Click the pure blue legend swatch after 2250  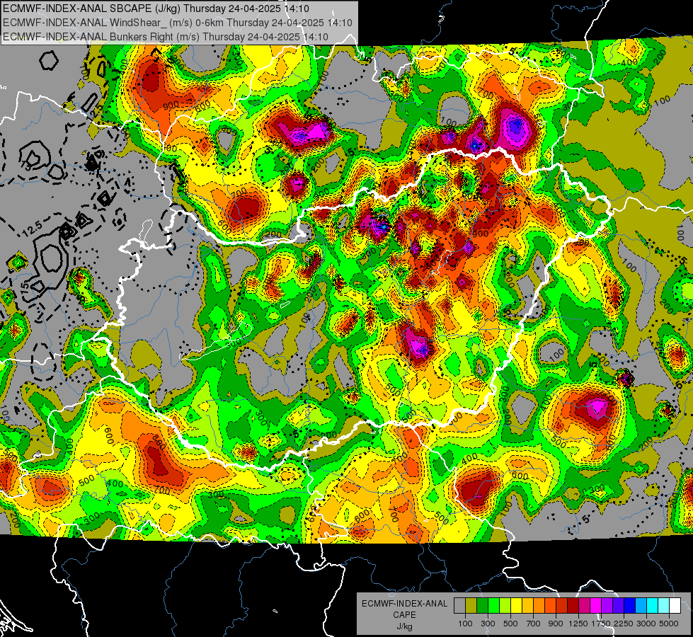pyautogui.click(x=630, y=606)
